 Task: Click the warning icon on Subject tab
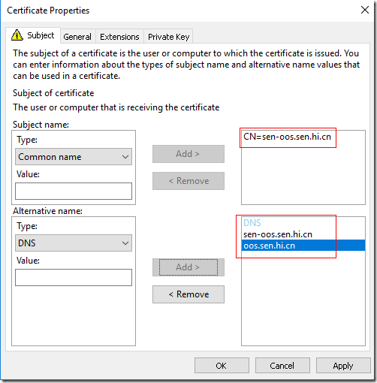(17, 35)
